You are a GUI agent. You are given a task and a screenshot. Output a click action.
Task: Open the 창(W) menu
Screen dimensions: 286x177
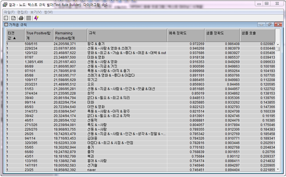click(x=48, y=12)
